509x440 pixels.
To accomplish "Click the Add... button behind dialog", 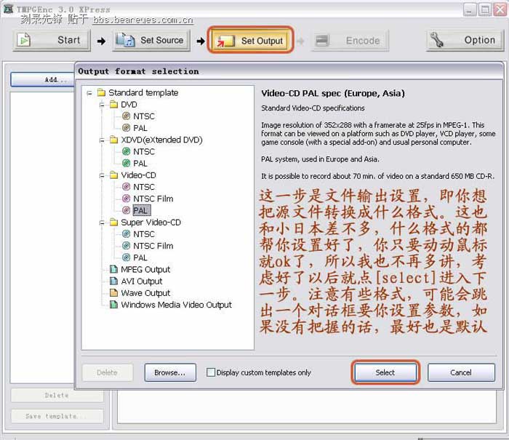I will [43, 79].
